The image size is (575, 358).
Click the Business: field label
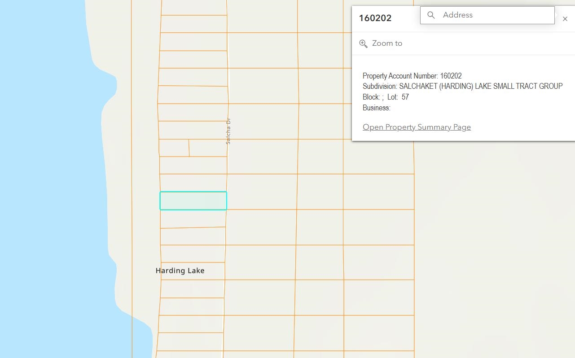tap(377, 108)
